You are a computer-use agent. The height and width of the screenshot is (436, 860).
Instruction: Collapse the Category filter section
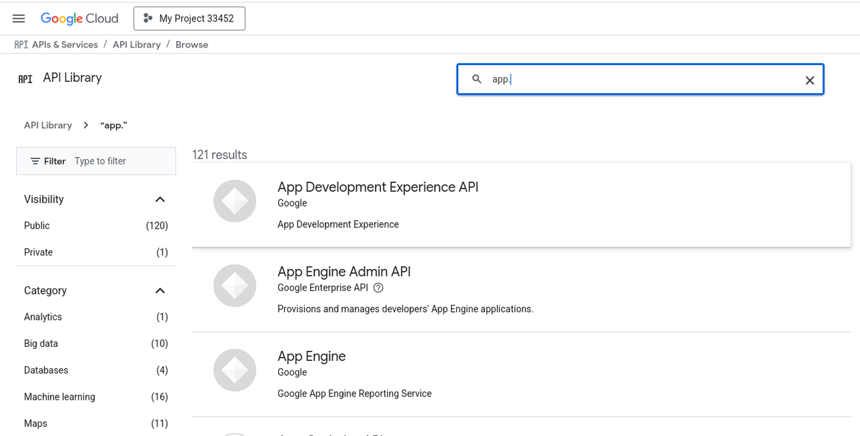coord(160,290)
